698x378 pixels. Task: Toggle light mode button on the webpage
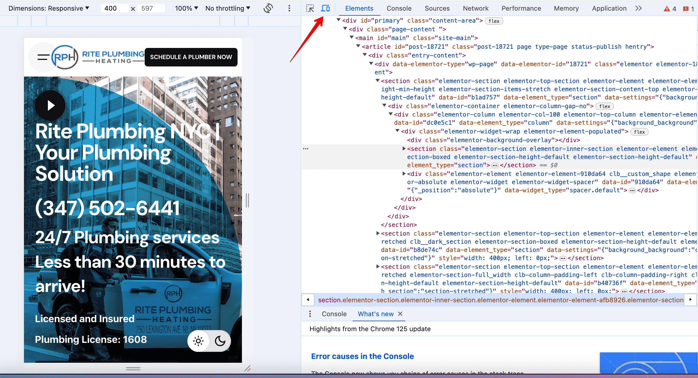[198, 341]
